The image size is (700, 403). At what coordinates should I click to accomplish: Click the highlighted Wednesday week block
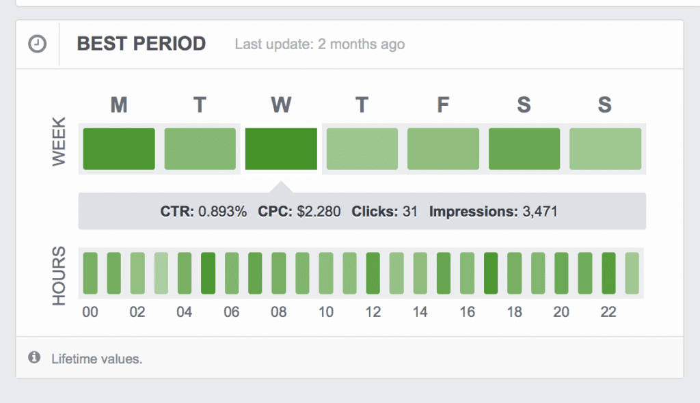point(281,149)
